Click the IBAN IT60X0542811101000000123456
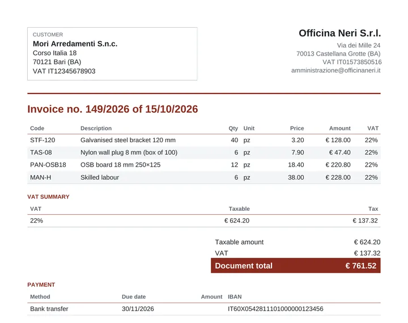Viewport: 408px width, 323px height. point(275,309)
